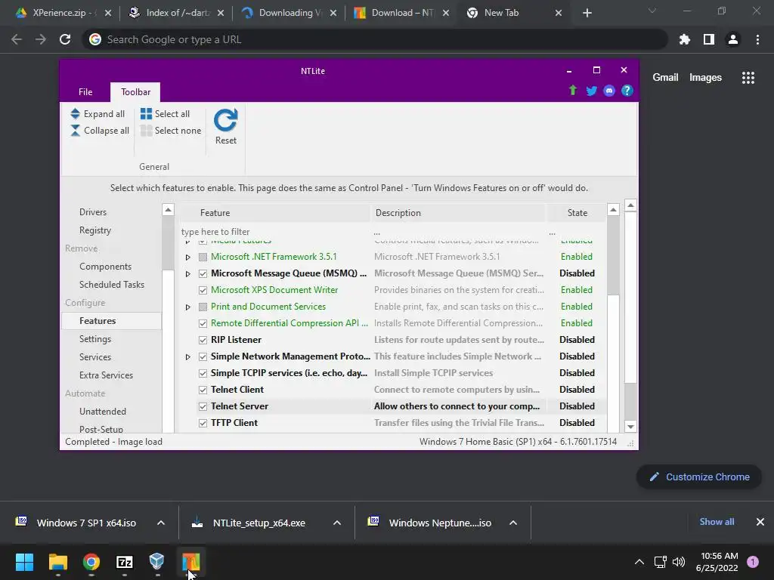774x580 pixels.
Task: Open 7-Zip from the taskbar
Action: (x=125, y=562)
